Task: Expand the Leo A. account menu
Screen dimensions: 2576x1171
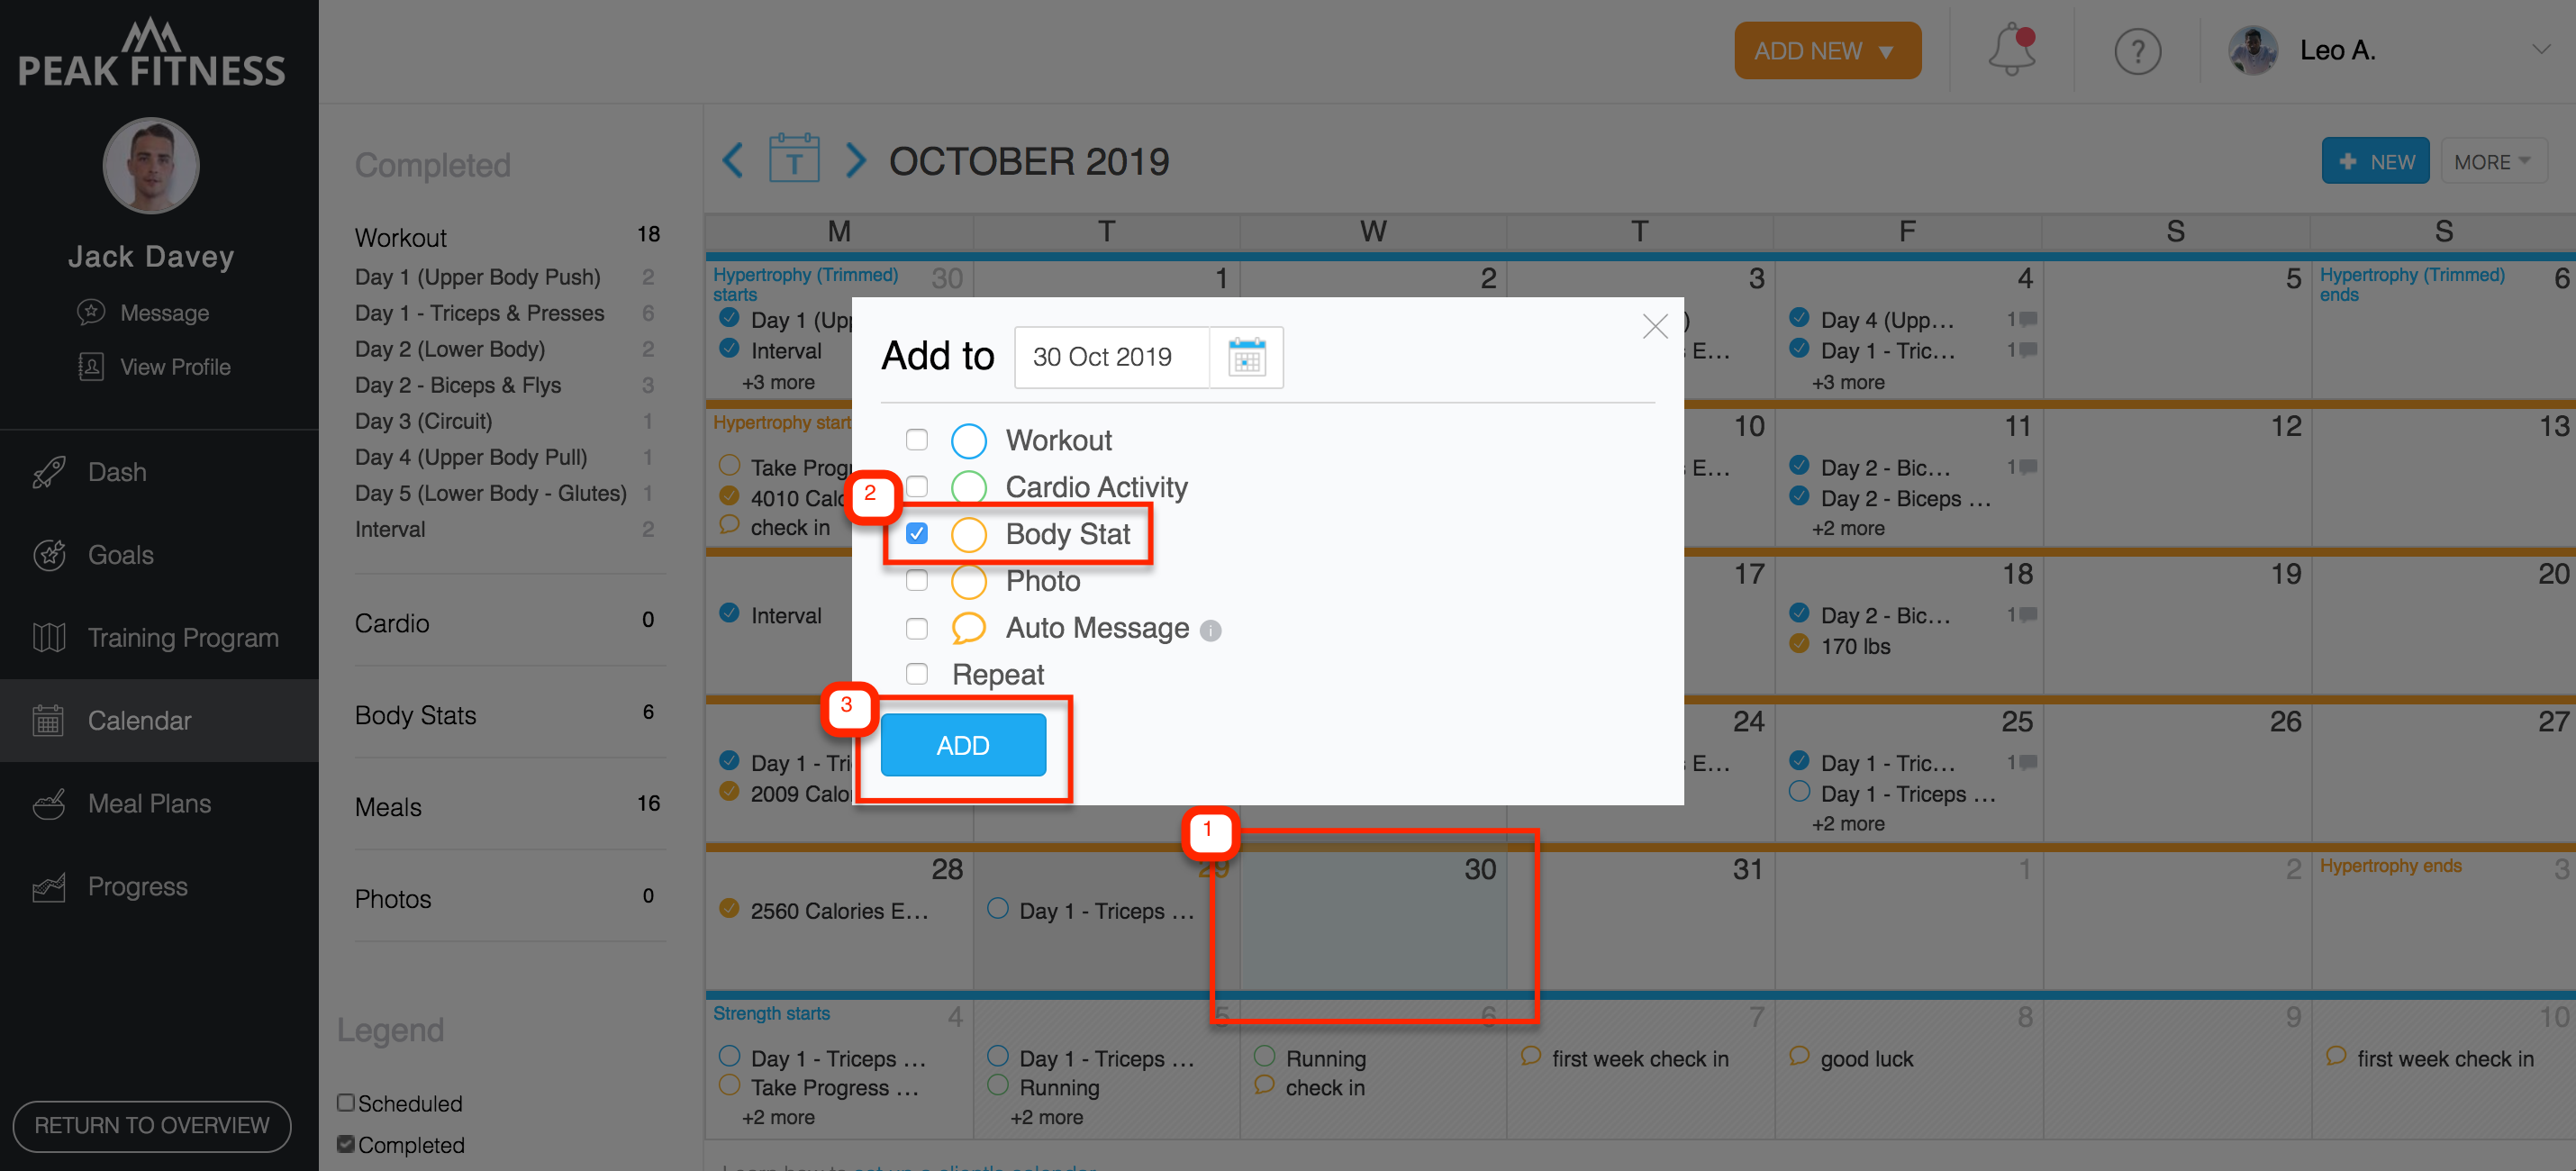Action: click(x=2540, y=50)
